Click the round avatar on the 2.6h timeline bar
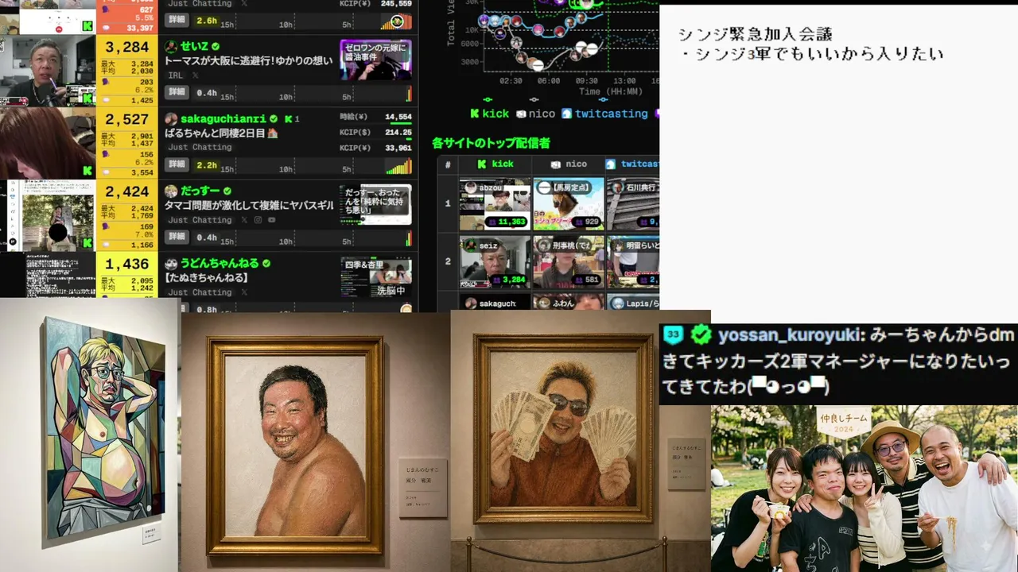The image size is (1018, 572). tap(396, 21)
